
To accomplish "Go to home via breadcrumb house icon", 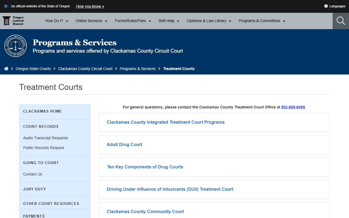I will point(6,69).
